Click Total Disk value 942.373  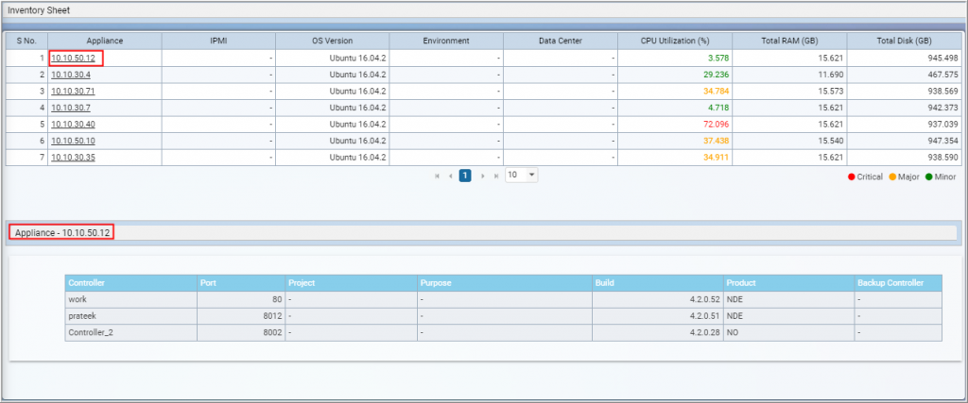pyautogui.click(x=942, y=108)
